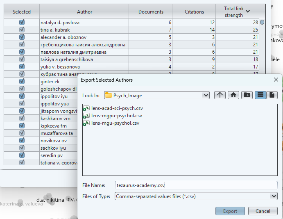The width and height of the screenshot is (283, 219).
Task: Select file lens-mgpu-psychol.csv
Action: tap(117, 116)
